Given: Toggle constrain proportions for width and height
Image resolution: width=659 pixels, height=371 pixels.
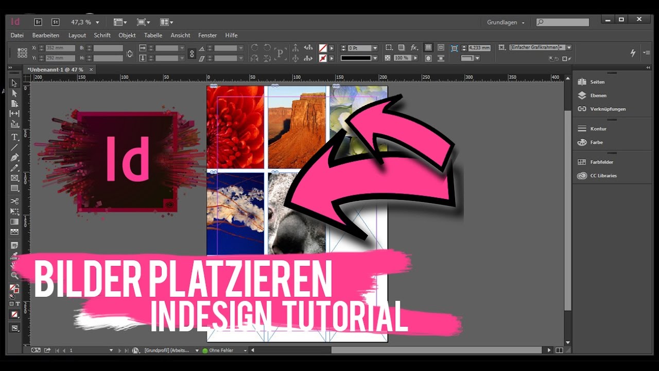Looking at the screenshot, I should click(129, 53).
